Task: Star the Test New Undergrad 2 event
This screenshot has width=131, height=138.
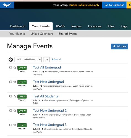Action: pyautogui.click(x=15, y=111)
